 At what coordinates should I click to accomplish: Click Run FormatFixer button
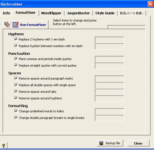pos(30,25)
